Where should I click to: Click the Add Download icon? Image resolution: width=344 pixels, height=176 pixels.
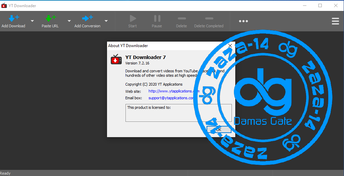[x=14, y=18]
